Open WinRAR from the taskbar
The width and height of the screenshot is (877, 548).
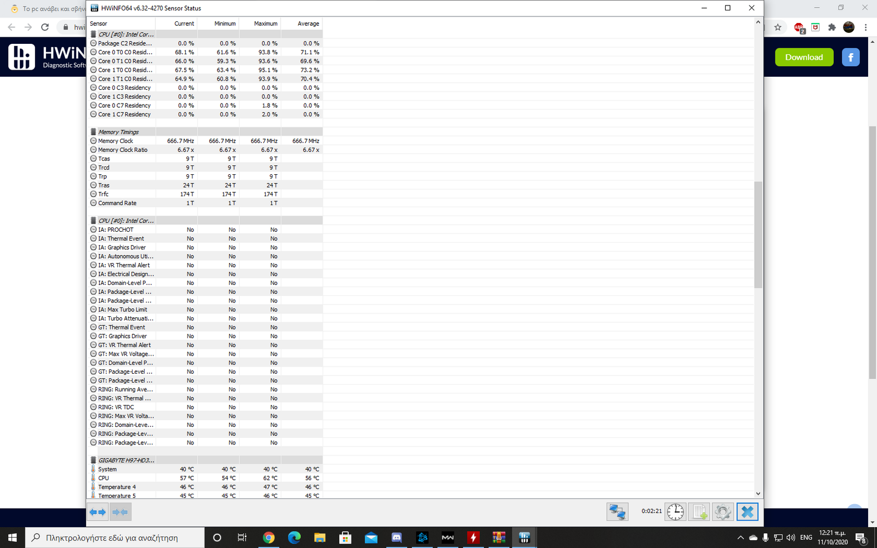499,538
